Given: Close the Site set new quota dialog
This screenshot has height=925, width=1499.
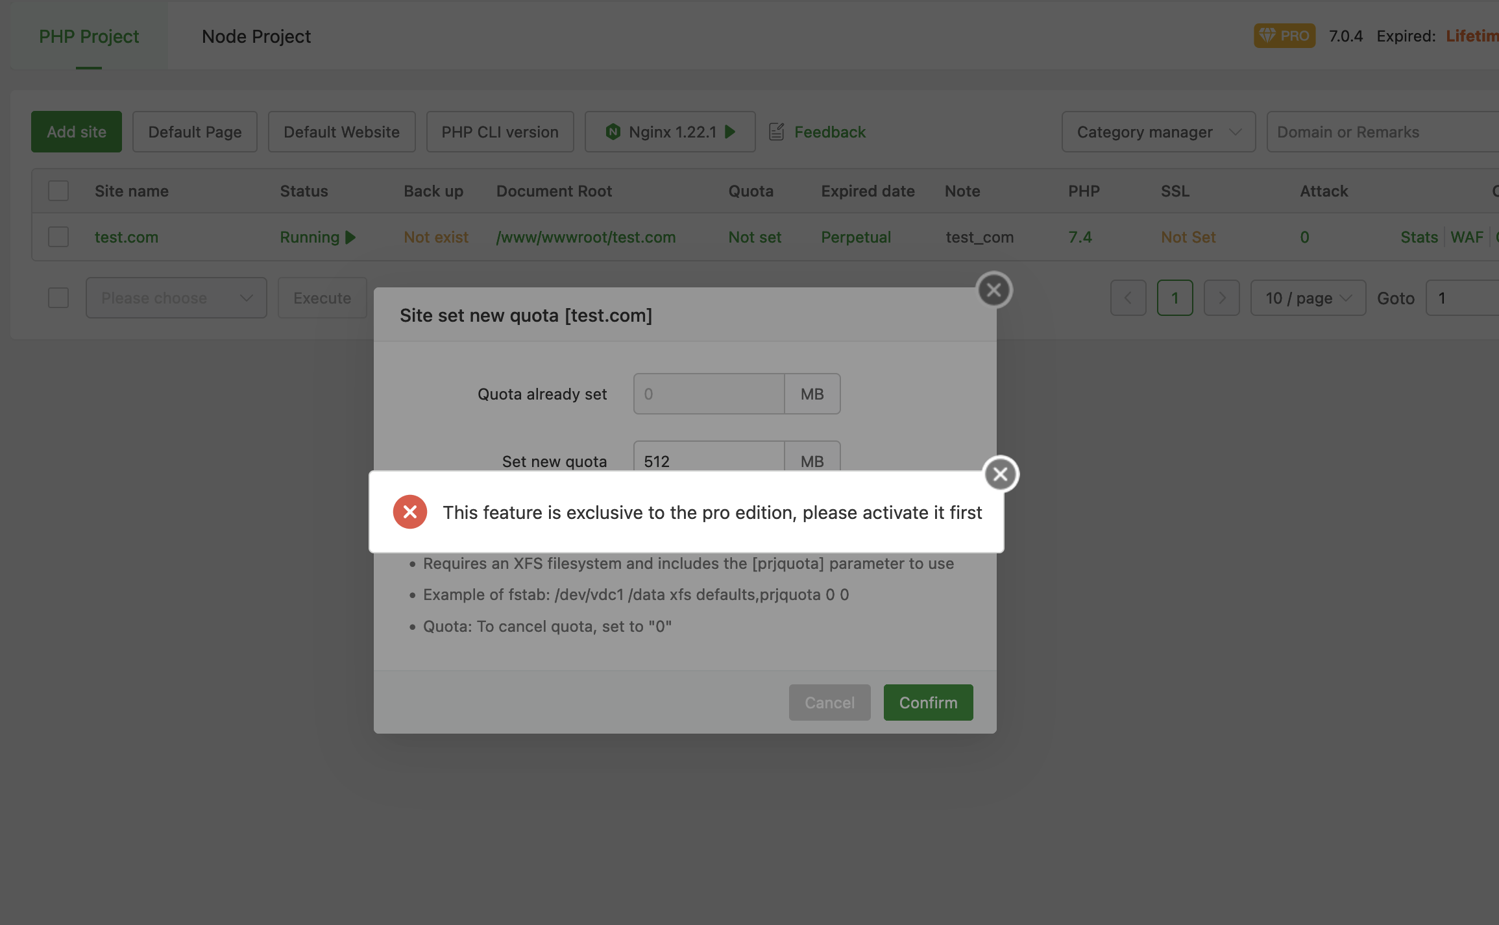Looking at the screenshot, I should pos(993,290).
